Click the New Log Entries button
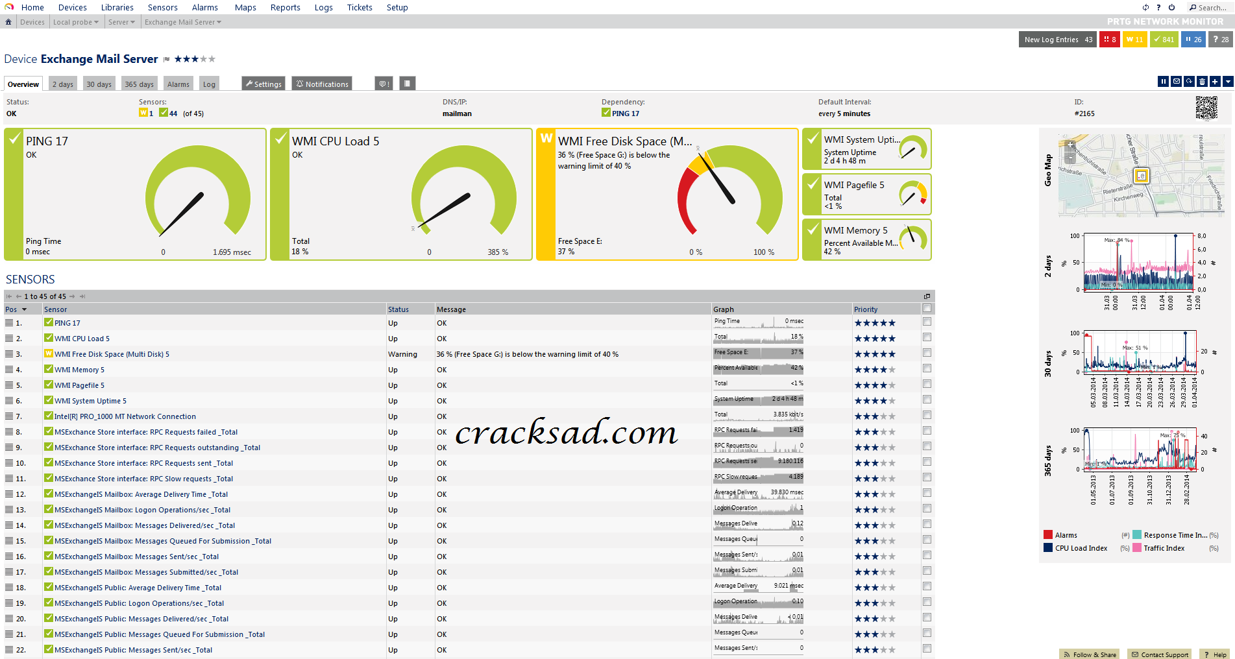This screenshot has height=659, width=1235. click(x=1058, y=40)
